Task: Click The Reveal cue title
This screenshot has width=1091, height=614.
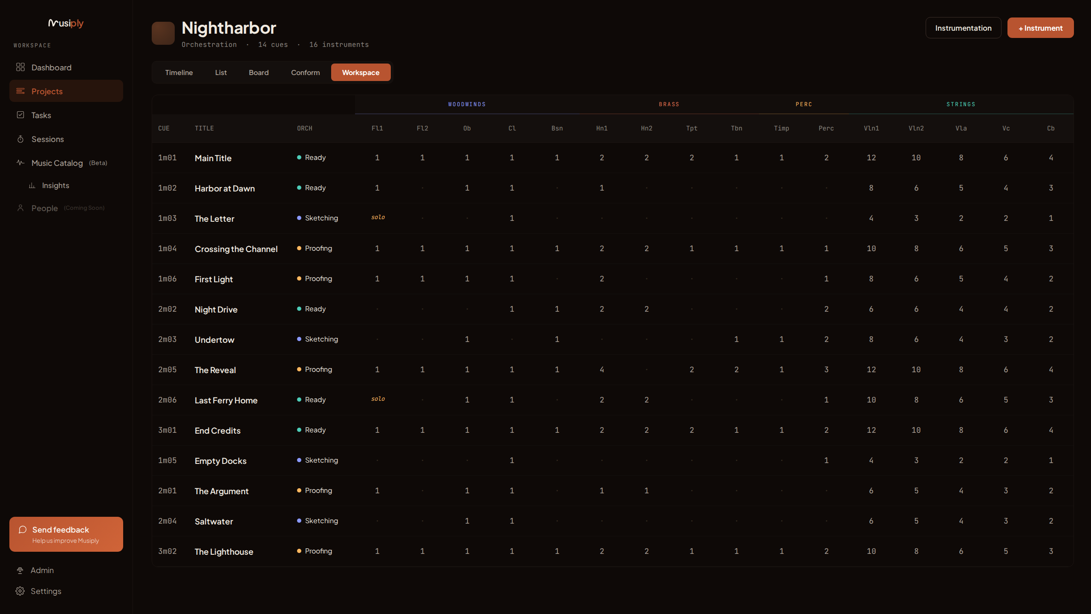Action: pos(215,370)
